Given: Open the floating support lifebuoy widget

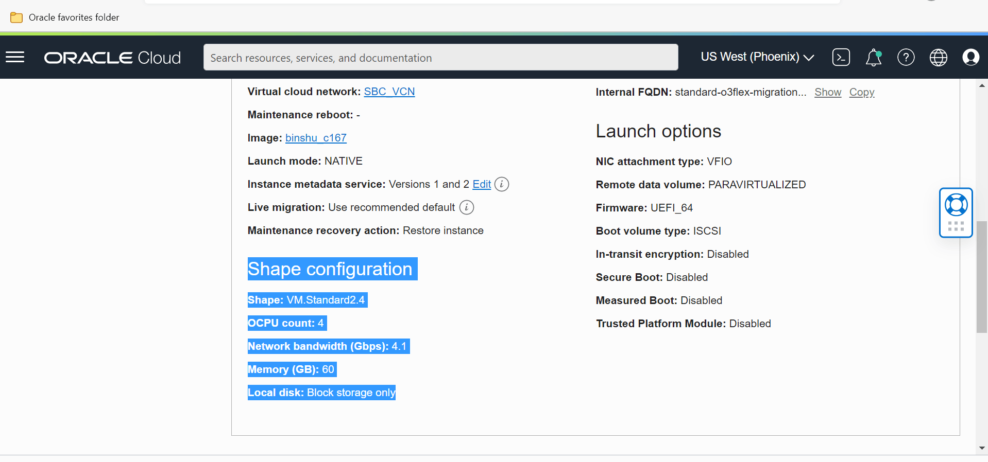Looking at the screenshot, I should pos(956,205).
